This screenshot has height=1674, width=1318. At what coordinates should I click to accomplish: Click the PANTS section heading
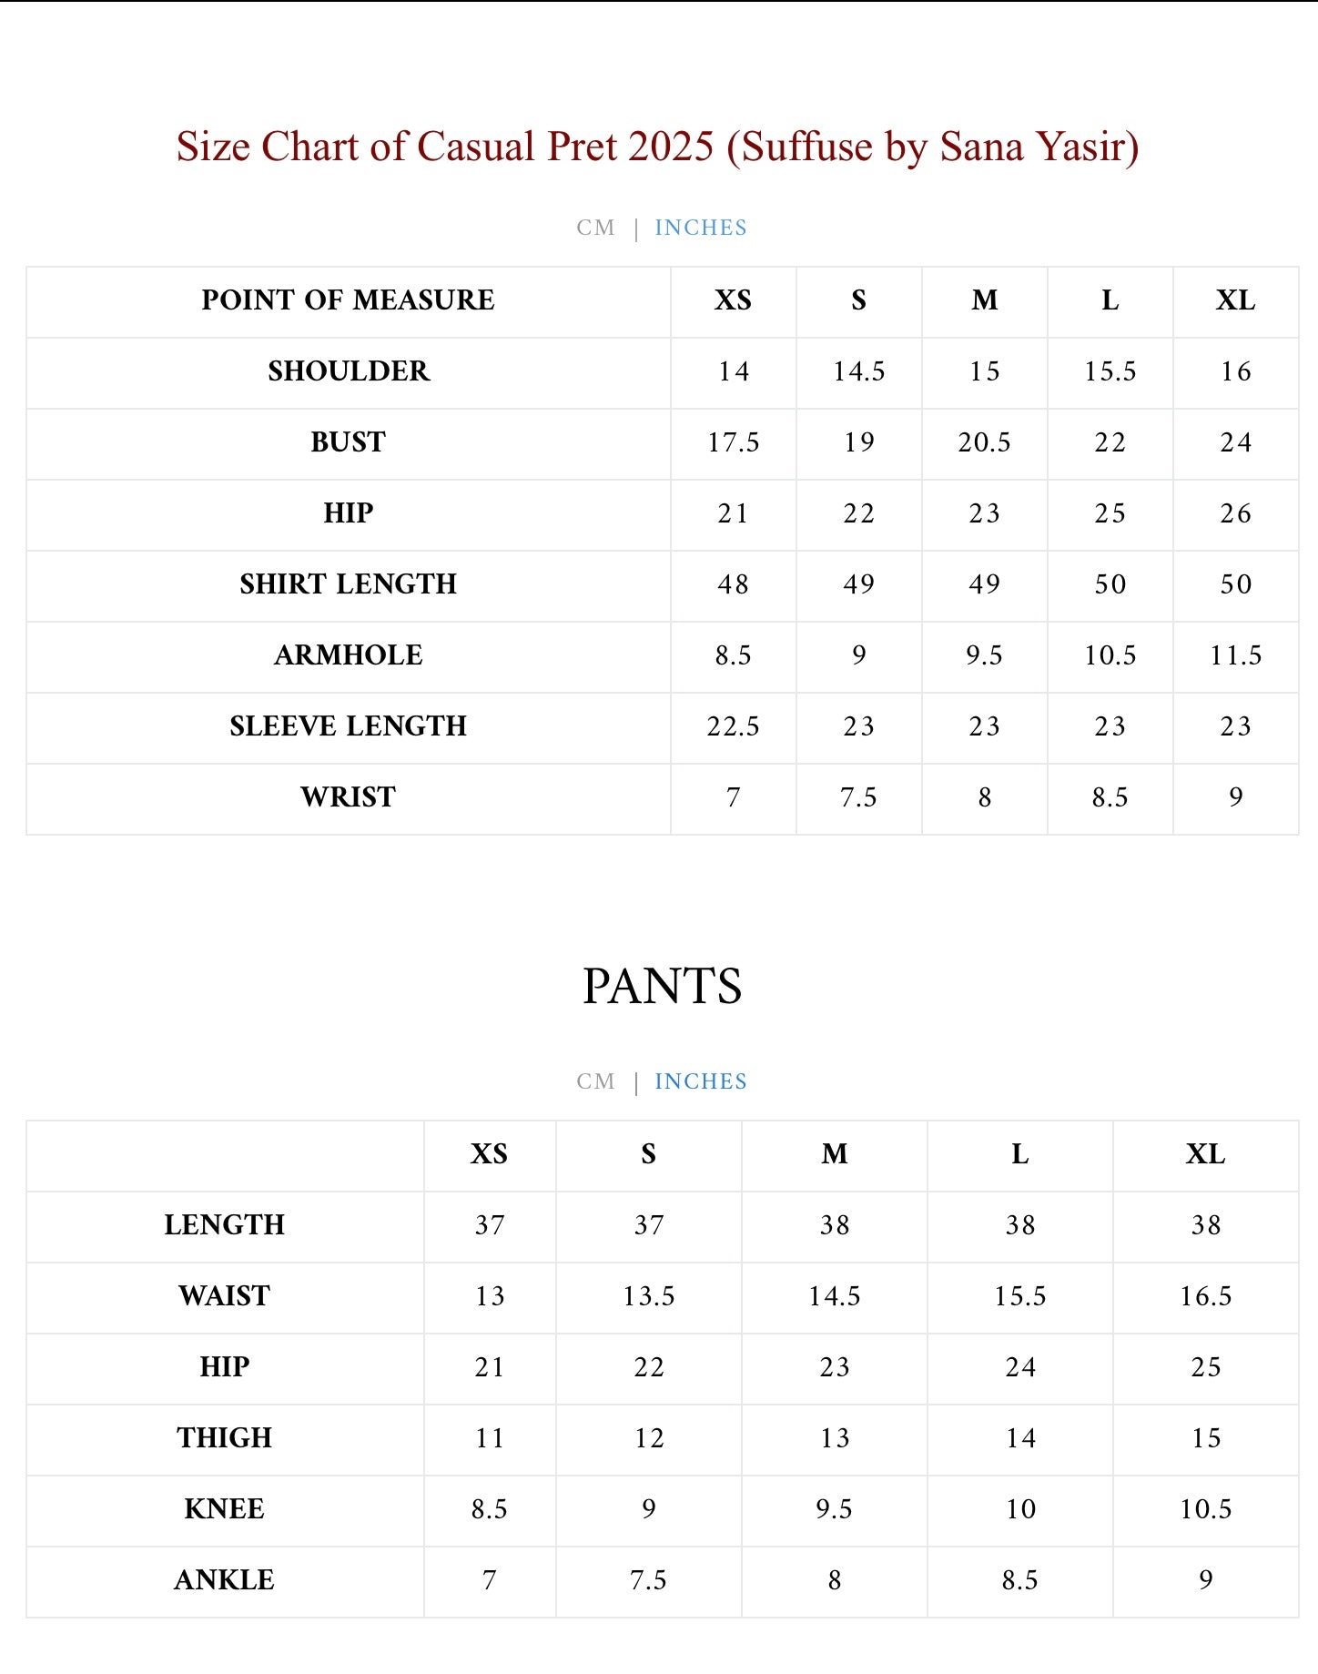pyautogui.click(x=662, y=987)
